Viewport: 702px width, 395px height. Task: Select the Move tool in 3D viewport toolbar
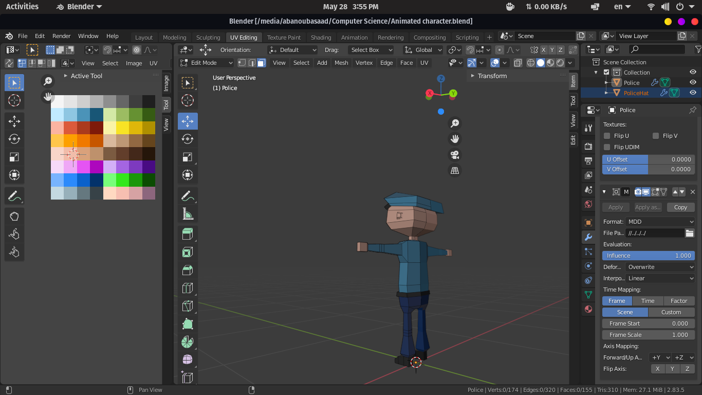pos(188,121)
